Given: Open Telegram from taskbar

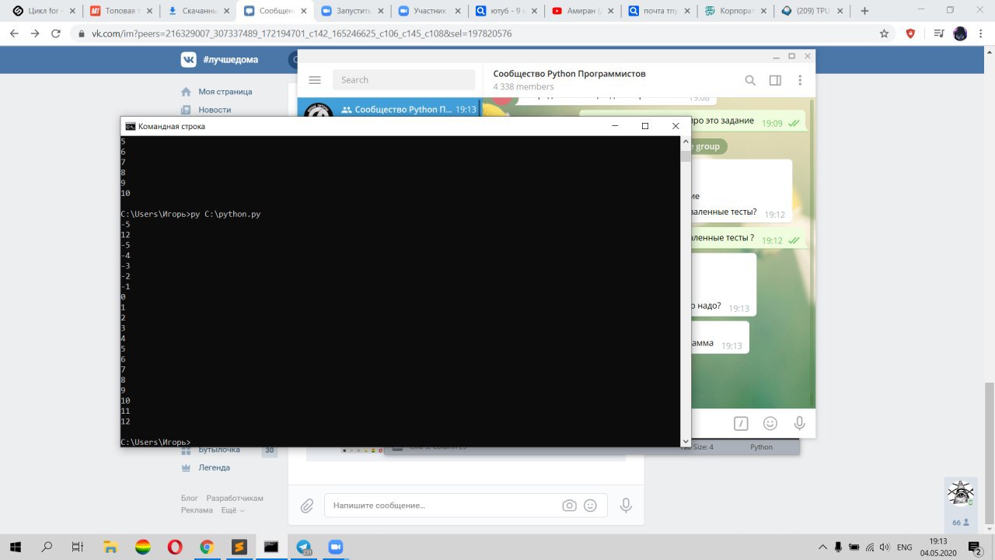Looking at the screenshot, I should pos(303,547).
